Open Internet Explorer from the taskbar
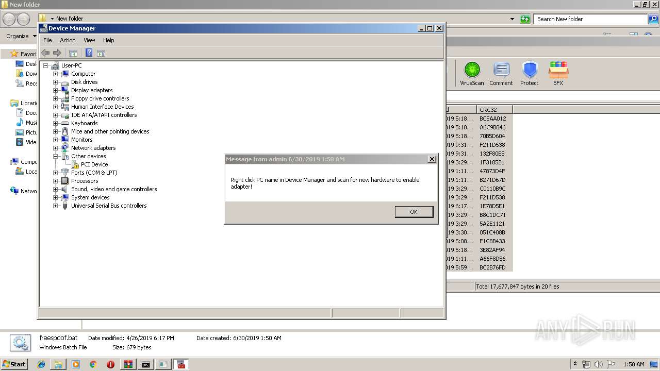This screenshot has width=660, height=371. click(41, 364)
